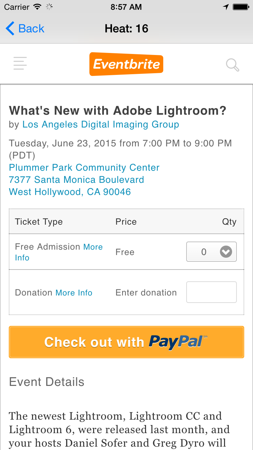Open Los Angeles Digital Imaging Group link
This screenshot has height=450, width=253.
(x=101, y=124)
